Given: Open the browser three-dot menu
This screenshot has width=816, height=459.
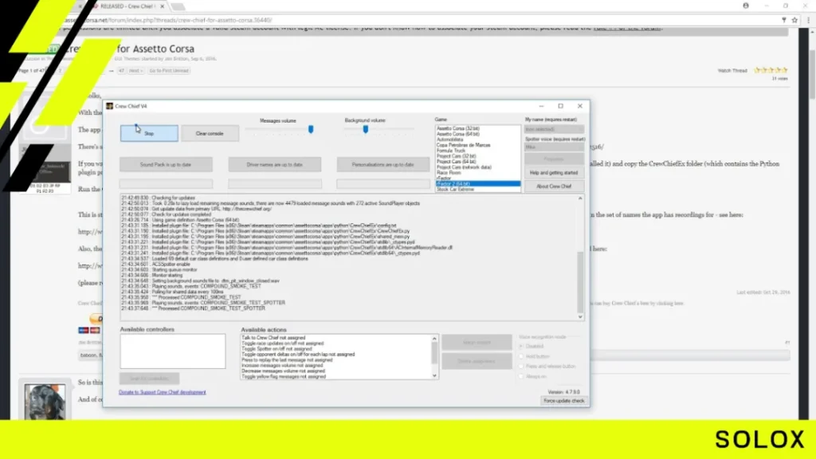Looking at the screenshot, I should 808,20.
